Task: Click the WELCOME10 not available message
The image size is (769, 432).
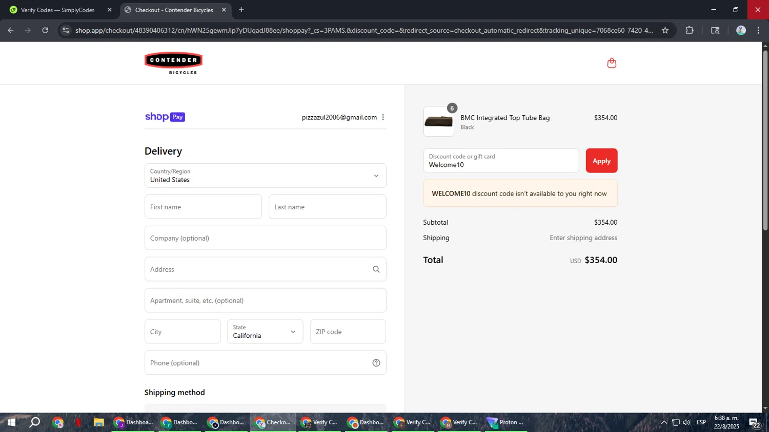Action: [520, 193]
